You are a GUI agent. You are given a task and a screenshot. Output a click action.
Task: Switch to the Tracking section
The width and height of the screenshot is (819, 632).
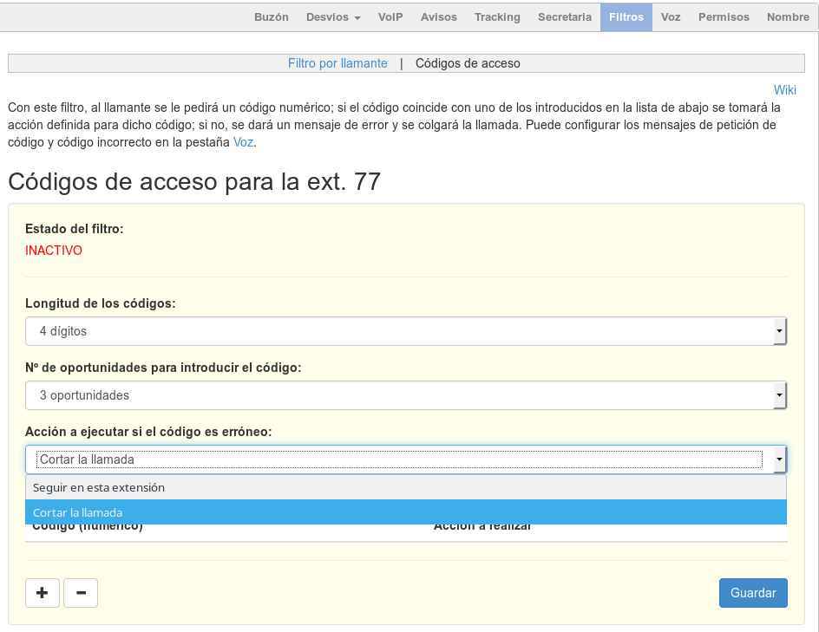496,16
